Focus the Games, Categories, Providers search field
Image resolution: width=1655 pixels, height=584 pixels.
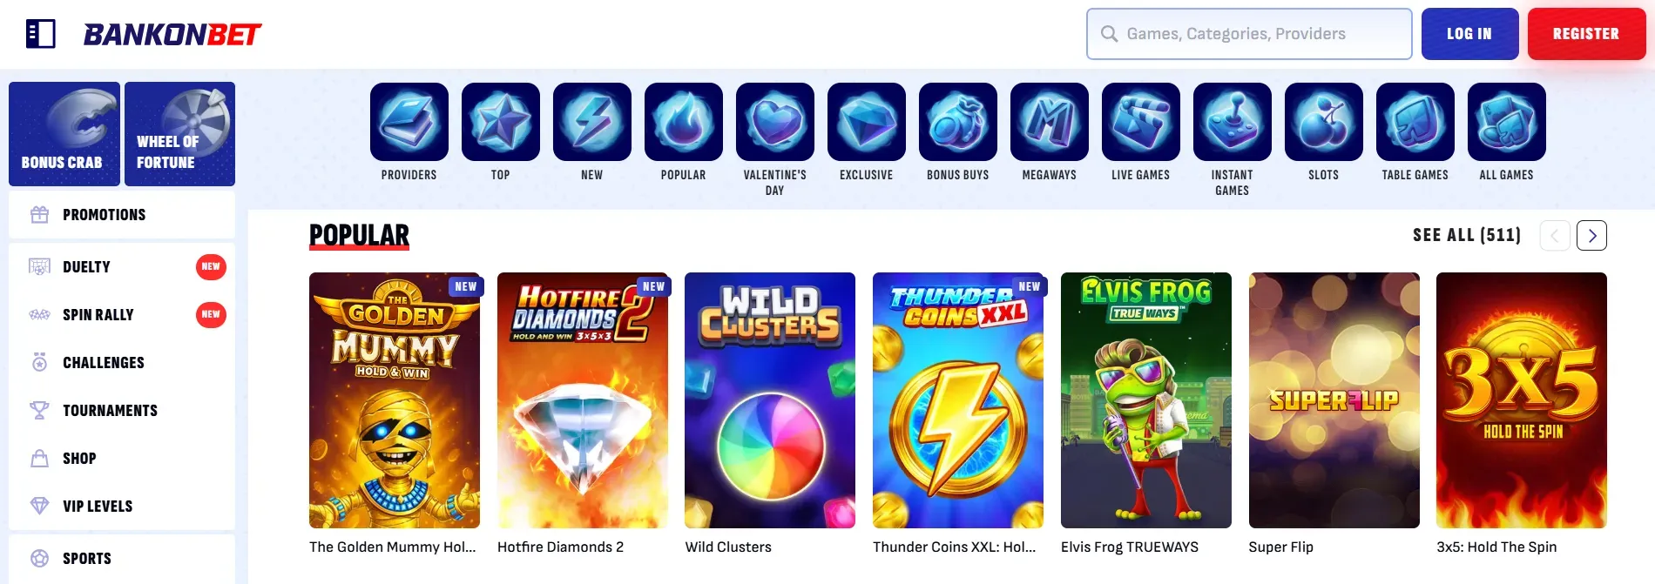[1249, 34]
